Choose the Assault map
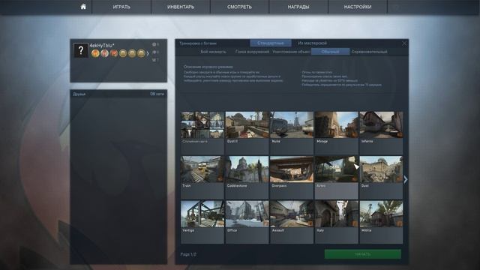This screenshot has height=270, width=480. pos(292,222)
